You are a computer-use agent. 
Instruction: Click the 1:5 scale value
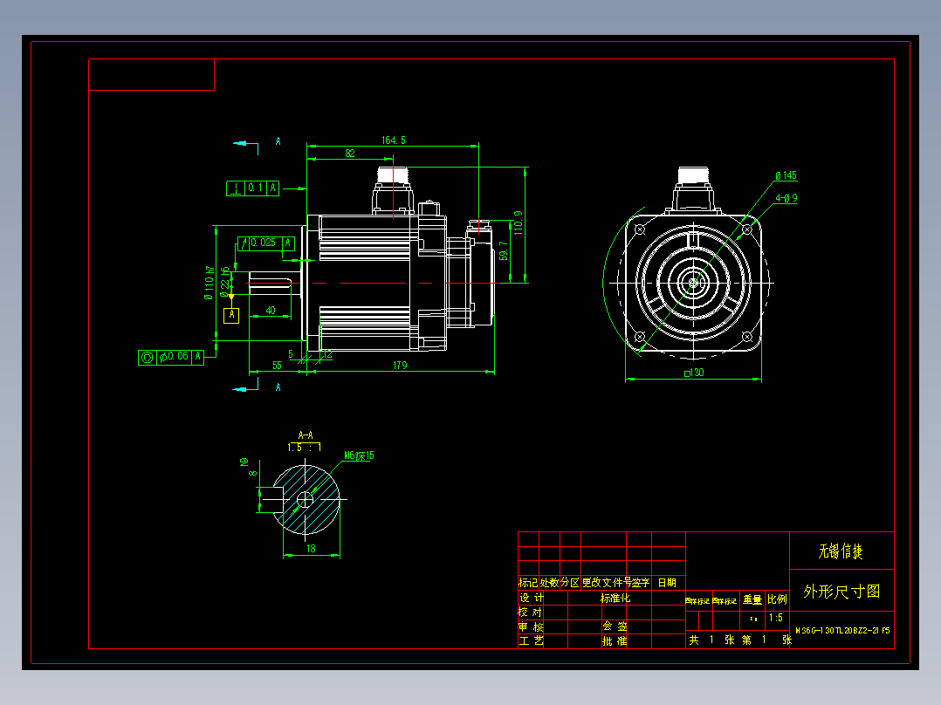[776, 618]
